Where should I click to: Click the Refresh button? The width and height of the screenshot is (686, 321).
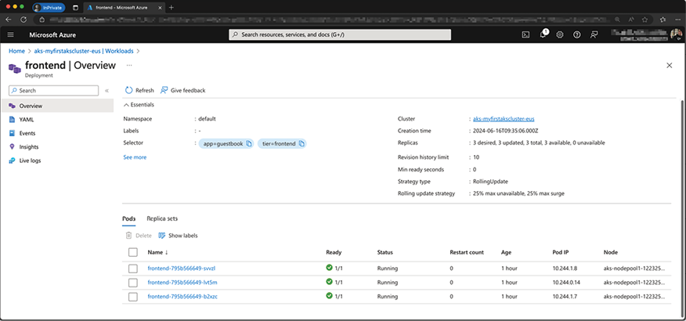pyautogui.click(x=139, y=91)
